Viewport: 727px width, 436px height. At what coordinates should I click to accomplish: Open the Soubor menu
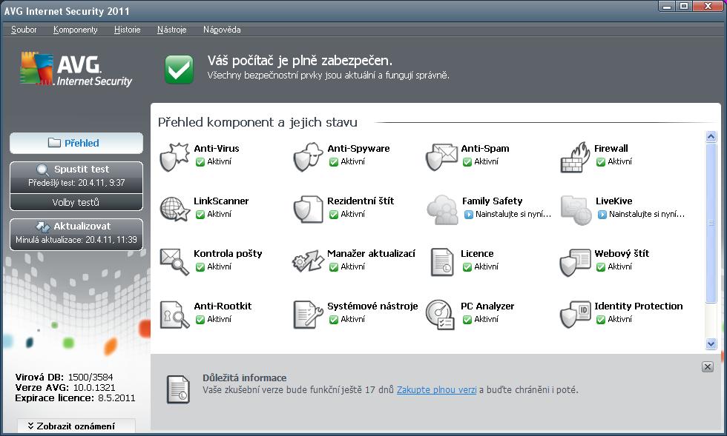coord(24,30)
